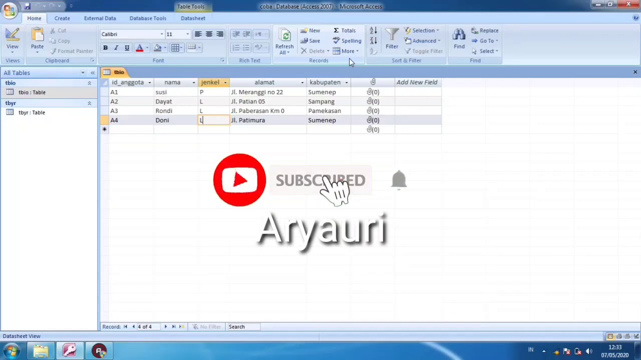Open the Advanced filter options dropdown
Viewport: 641px width, 360px height.
pos(423,41)
